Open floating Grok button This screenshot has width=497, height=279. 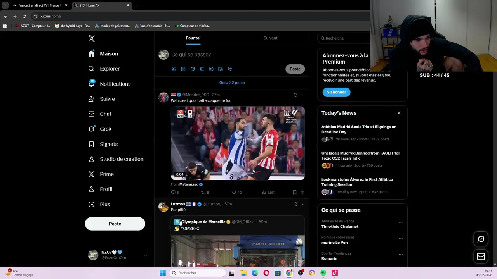click(x=481, y=239)
